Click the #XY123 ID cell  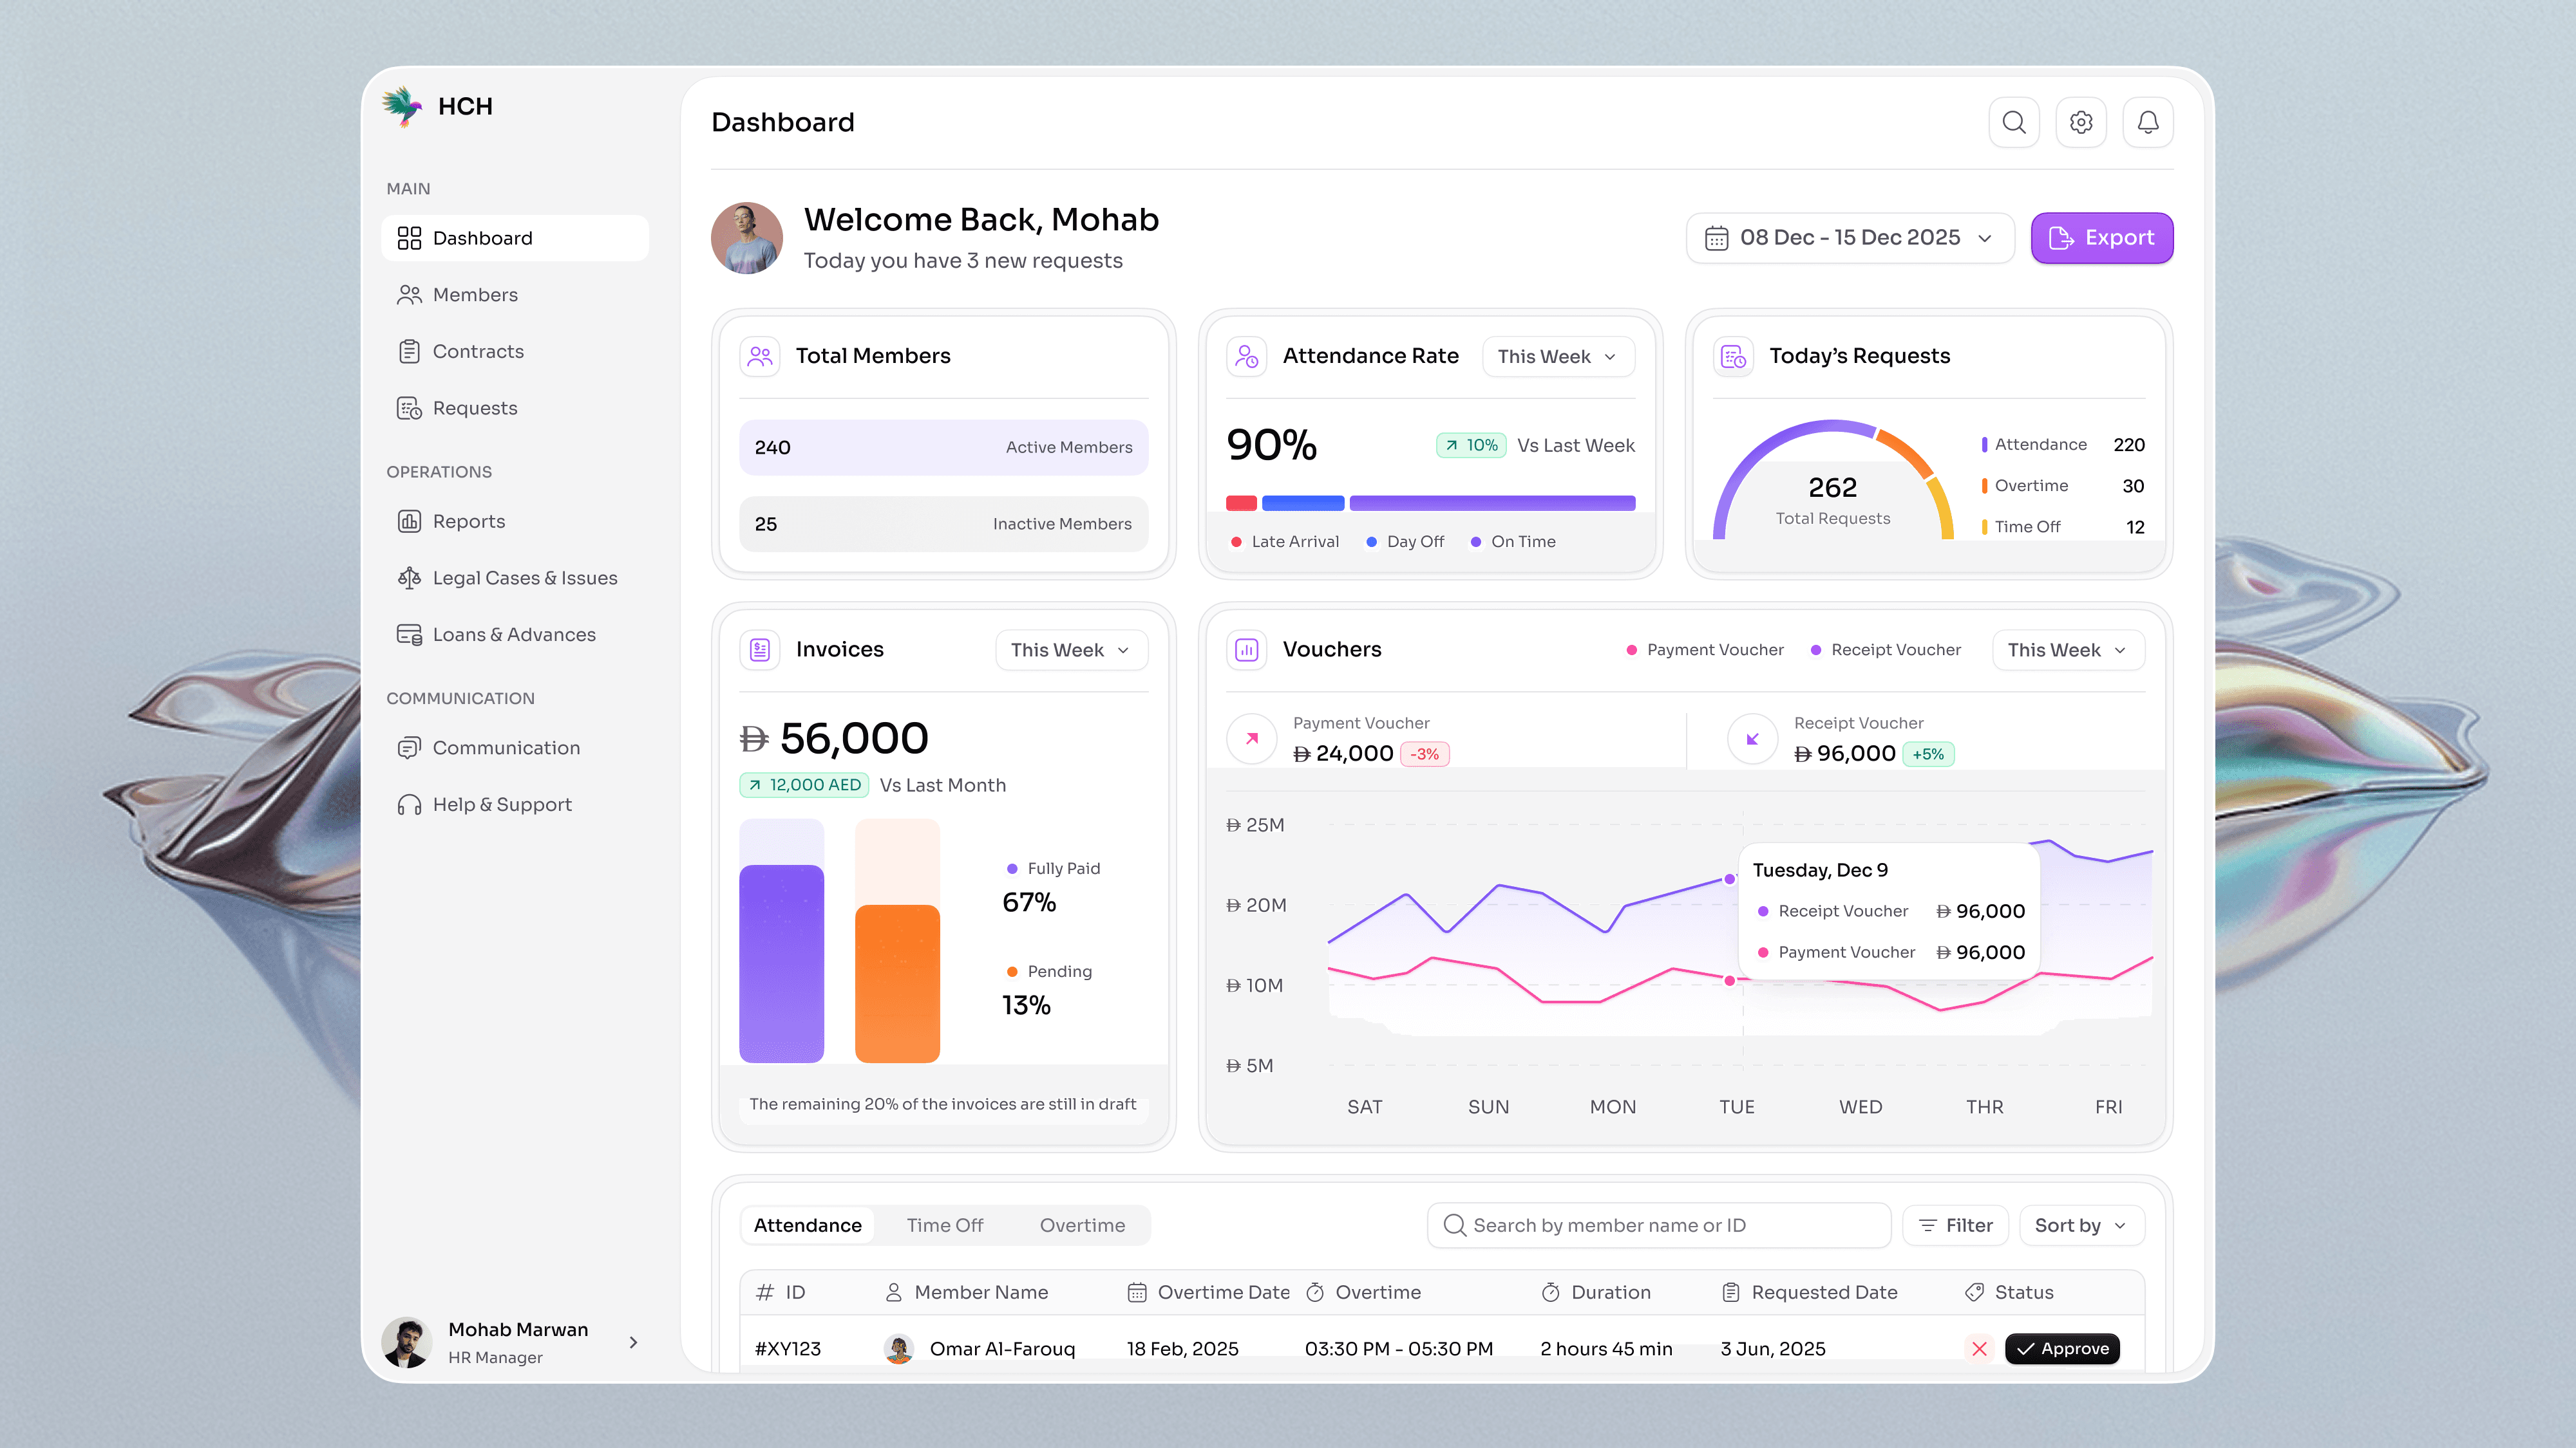(788, 1348)
